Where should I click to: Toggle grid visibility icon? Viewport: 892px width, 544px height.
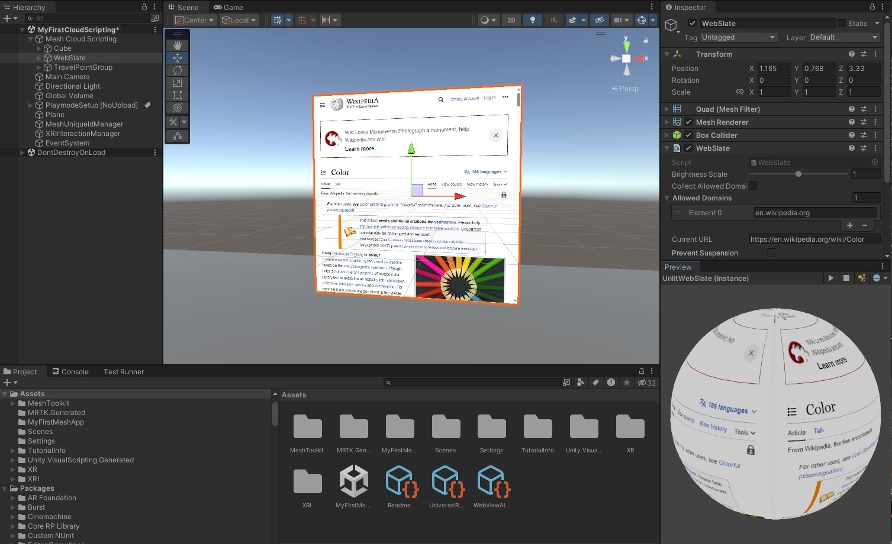[x=278, y=20]
